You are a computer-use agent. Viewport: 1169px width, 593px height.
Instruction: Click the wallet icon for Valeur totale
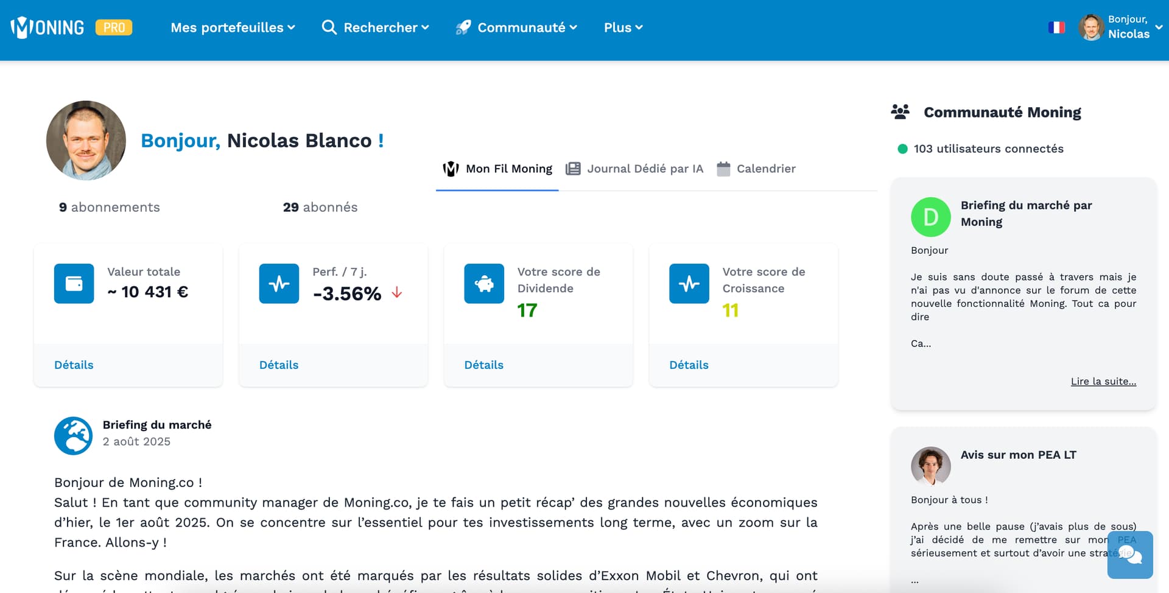[74, 284]
